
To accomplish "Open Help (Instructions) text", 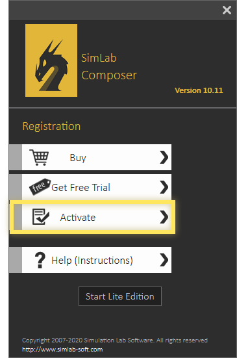I will [x=92, y=261].
